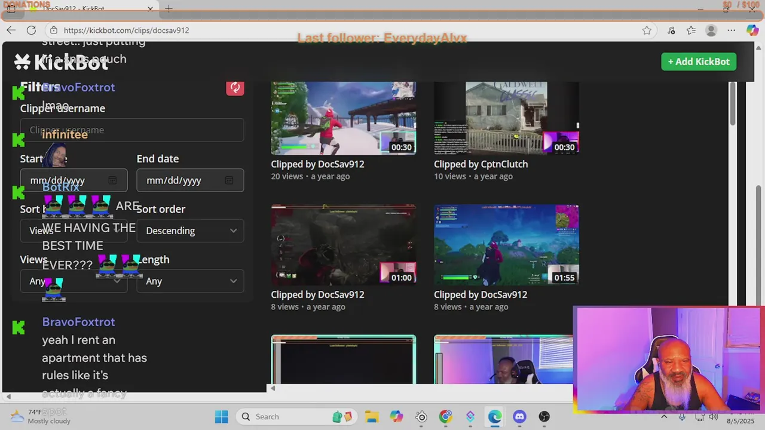The height and width of the screenshot is (430, 765).
Task: Open clip by CptnClutch thumbnail
Action: (x=506, y=118)
